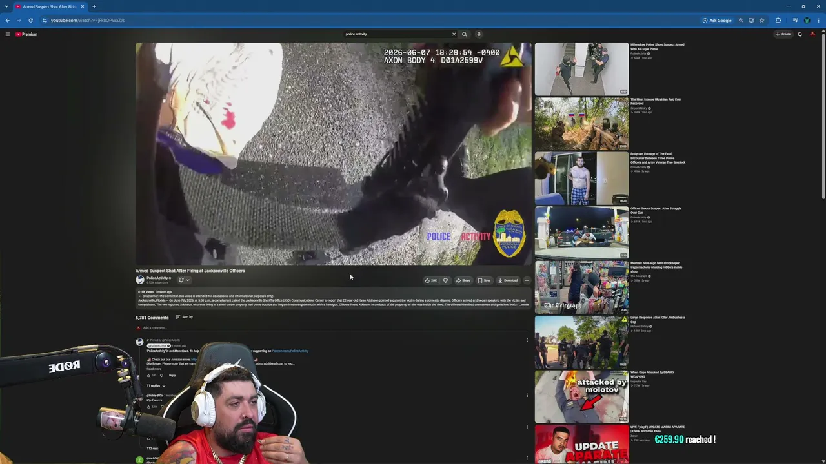Reload the page with the refresh icon
Screen dimensions: 826x464
[30, 20]
